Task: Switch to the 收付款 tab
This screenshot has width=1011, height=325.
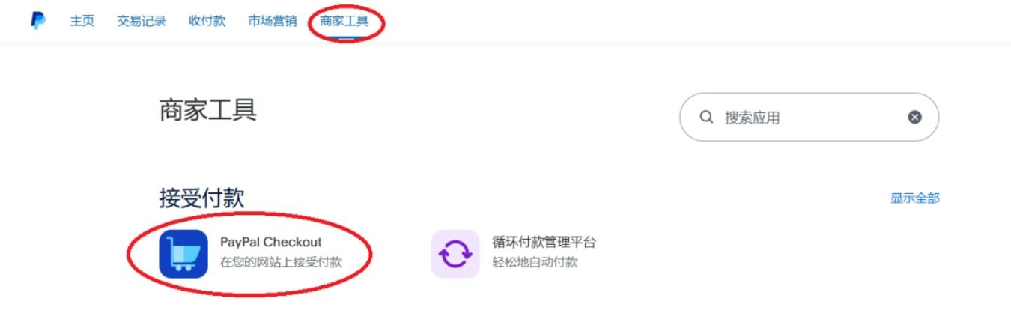Action: 207,21
